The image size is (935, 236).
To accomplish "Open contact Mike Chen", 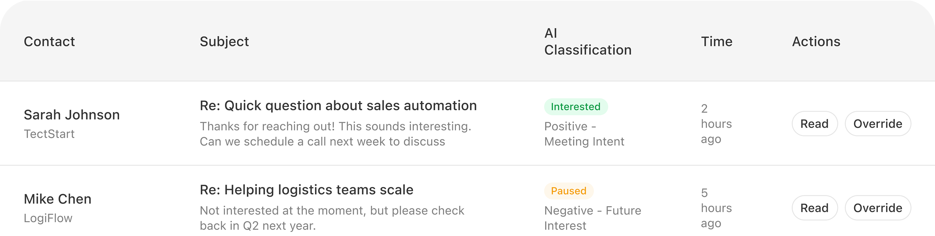I will click(x=57, y=199).
